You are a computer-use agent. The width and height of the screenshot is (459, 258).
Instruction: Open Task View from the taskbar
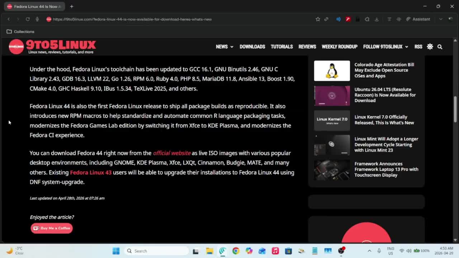(x=195, y=251)
